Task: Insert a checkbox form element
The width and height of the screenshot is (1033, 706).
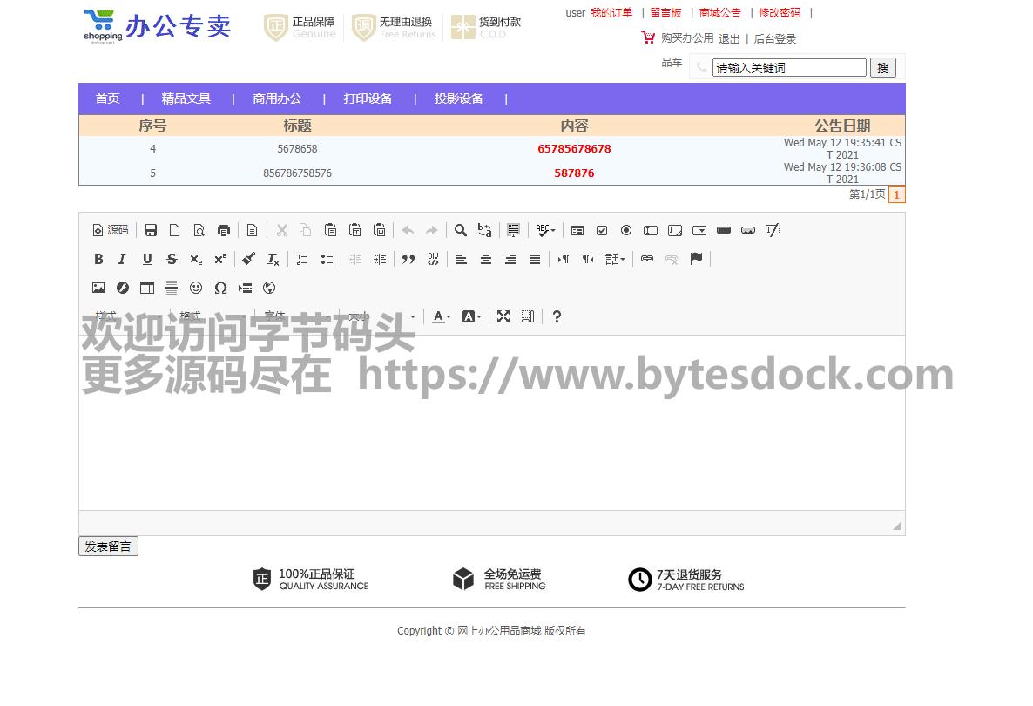Action: 602,230
